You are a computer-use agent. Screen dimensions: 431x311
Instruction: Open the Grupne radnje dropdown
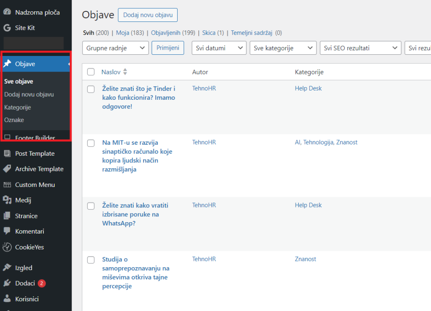[116, 48]
